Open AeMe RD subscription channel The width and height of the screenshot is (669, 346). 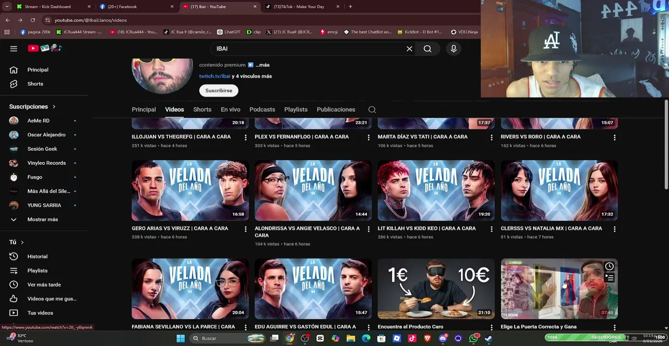38,121
